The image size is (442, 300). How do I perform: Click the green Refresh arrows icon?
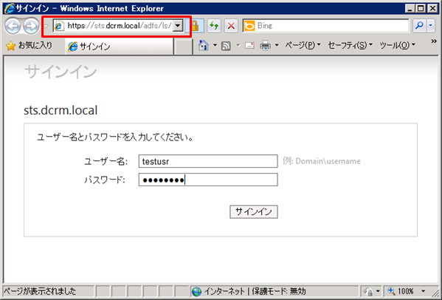coord(214,26)
